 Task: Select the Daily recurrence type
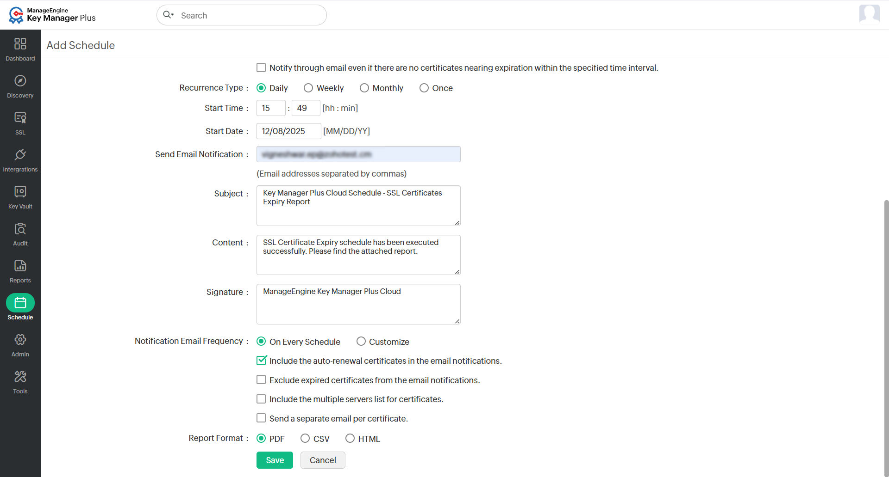[x=261, y=88]
